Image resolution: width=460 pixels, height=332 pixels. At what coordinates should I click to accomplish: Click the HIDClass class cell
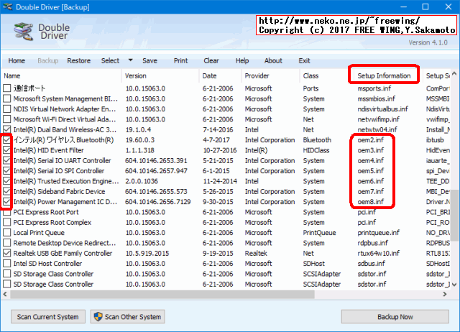(316, 150)
